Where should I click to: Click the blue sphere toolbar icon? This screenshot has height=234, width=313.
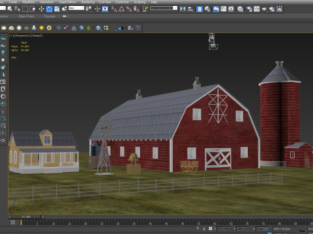click(98, 28)
